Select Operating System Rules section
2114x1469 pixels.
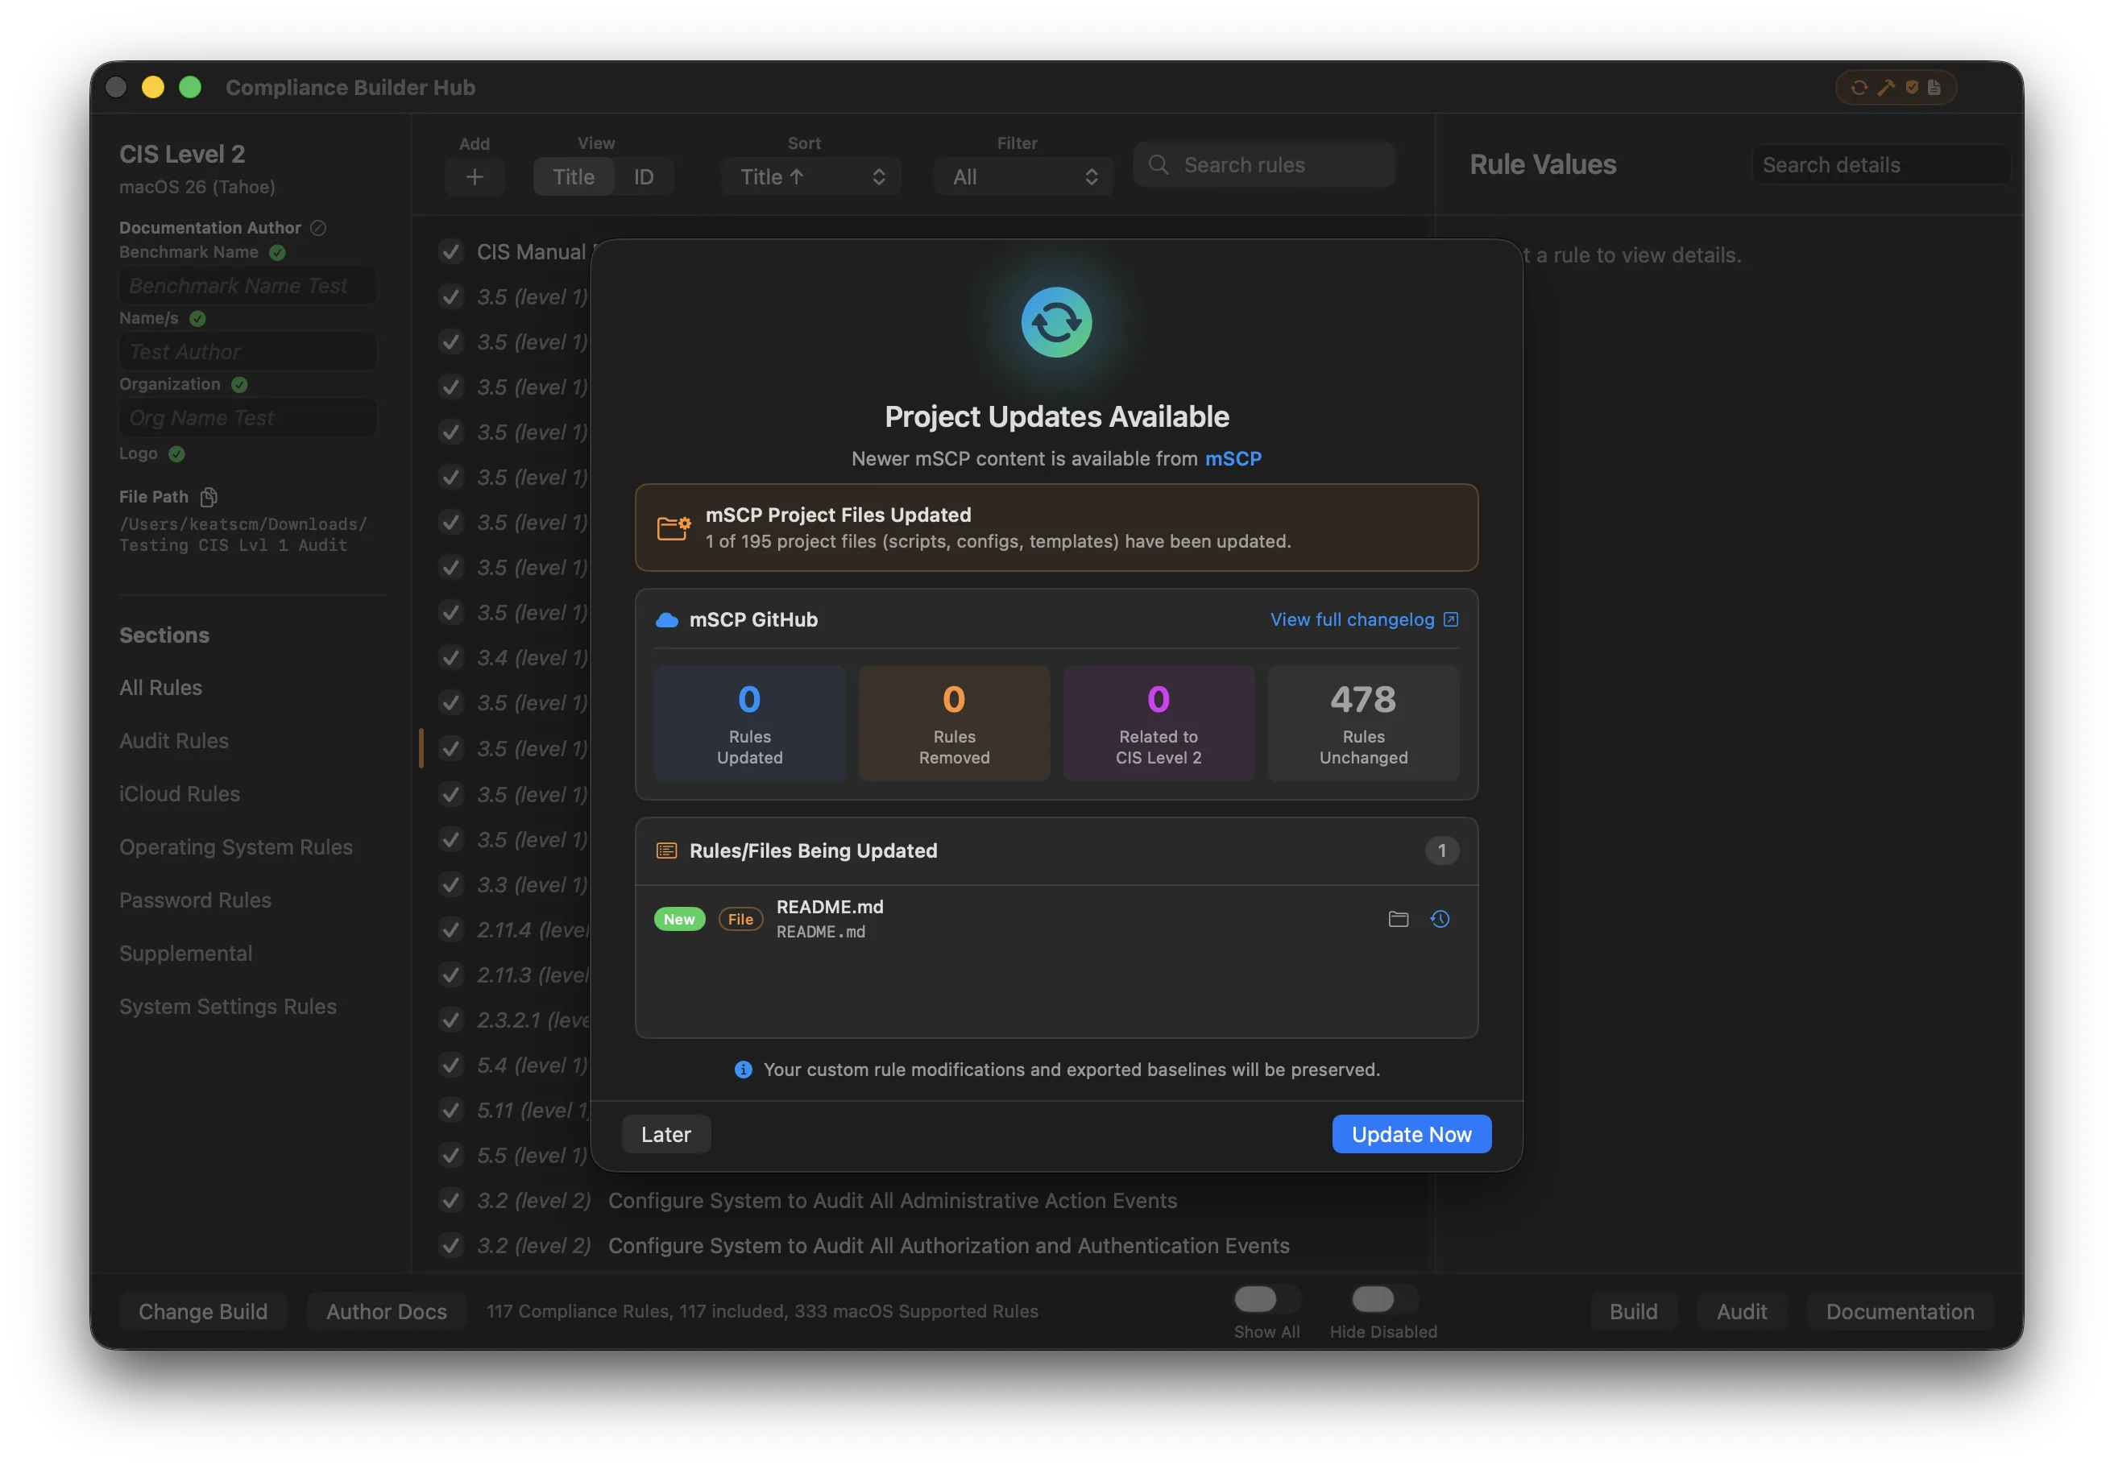click(x=236, y=846)
